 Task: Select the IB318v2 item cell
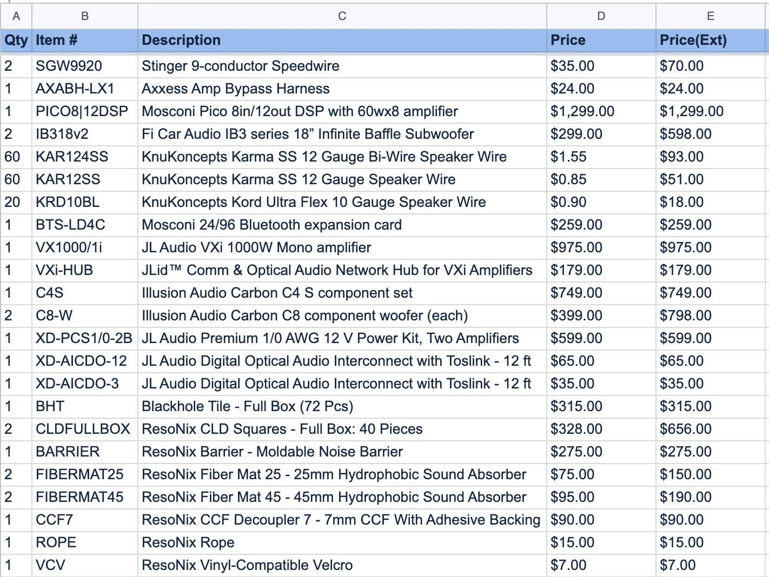(x=85, y=134)
